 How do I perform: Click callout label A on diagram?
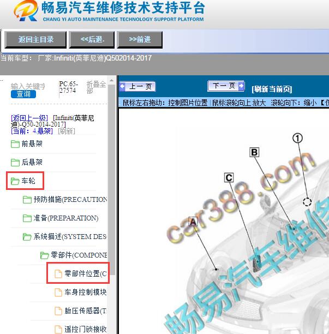pyautogui.click(x=193, y=222)
